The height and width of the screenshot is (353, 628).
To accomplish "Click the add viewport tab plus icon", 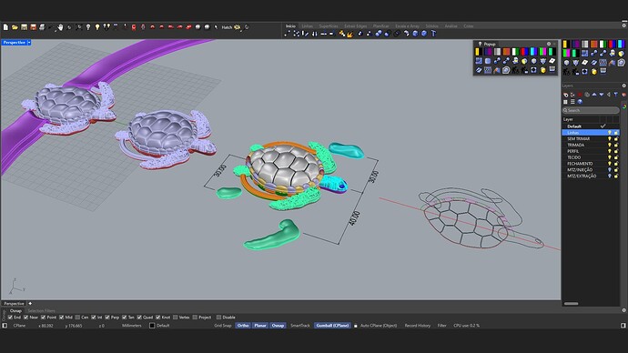I will tap(30, 303).
